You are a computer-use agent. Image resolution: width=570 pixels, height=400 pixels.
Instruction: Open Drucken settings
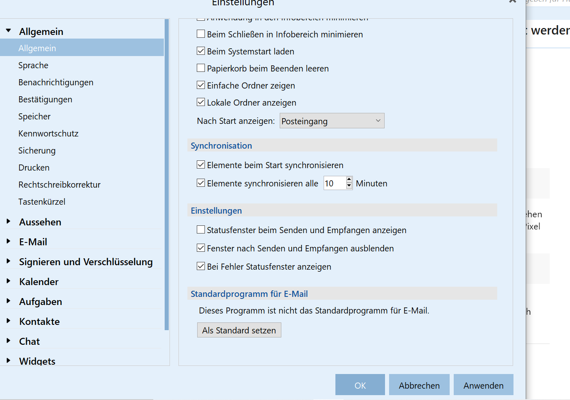coord(34,168)
